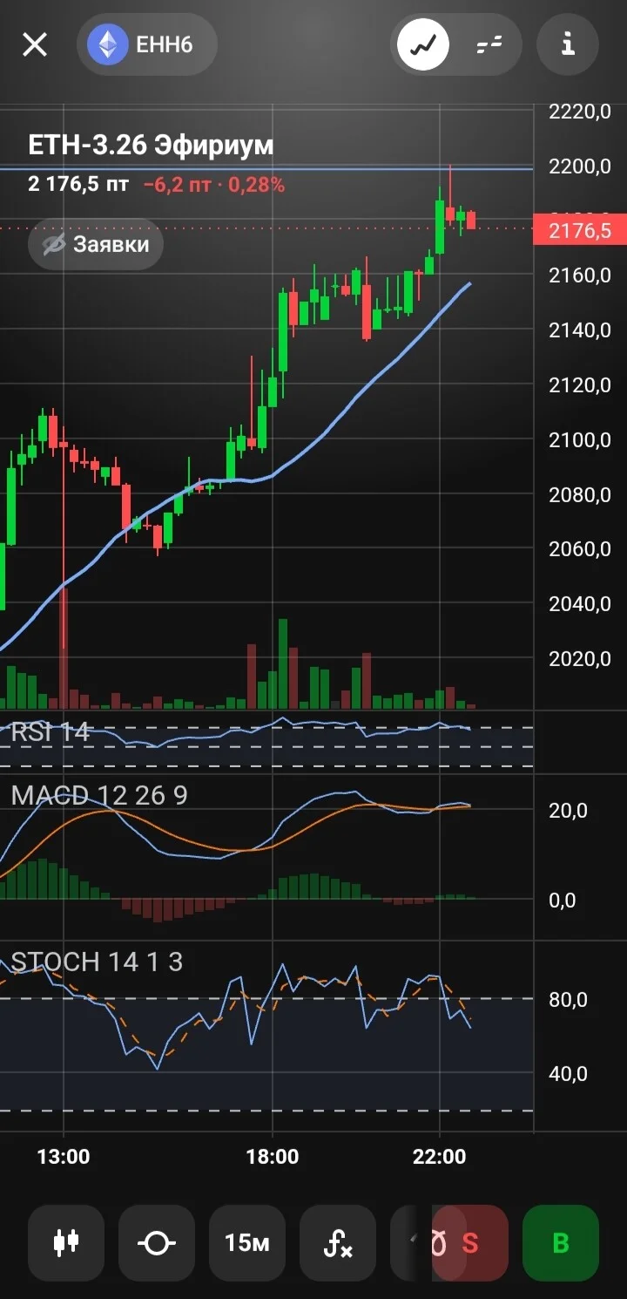Tap the ETH-3.26 Эфириум title
The width and height of the screenshot is (627, 1299).
151,145
